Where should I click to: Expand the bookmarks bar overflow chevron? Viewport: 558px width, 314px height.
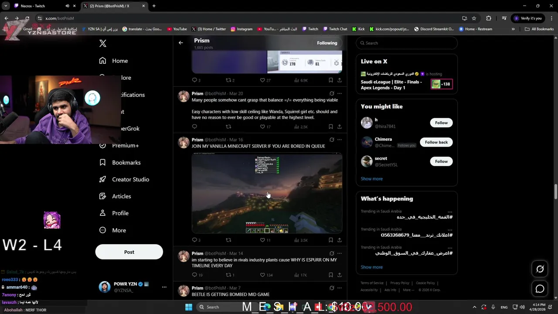pyautogui.click(x=513, y=29)
